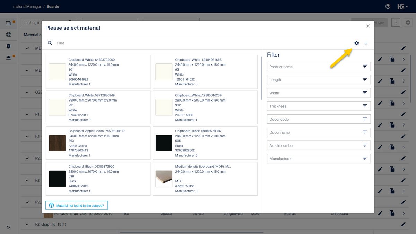Open the Thickness filter funnel icon

pyautogui.click(x=365, y=105)
